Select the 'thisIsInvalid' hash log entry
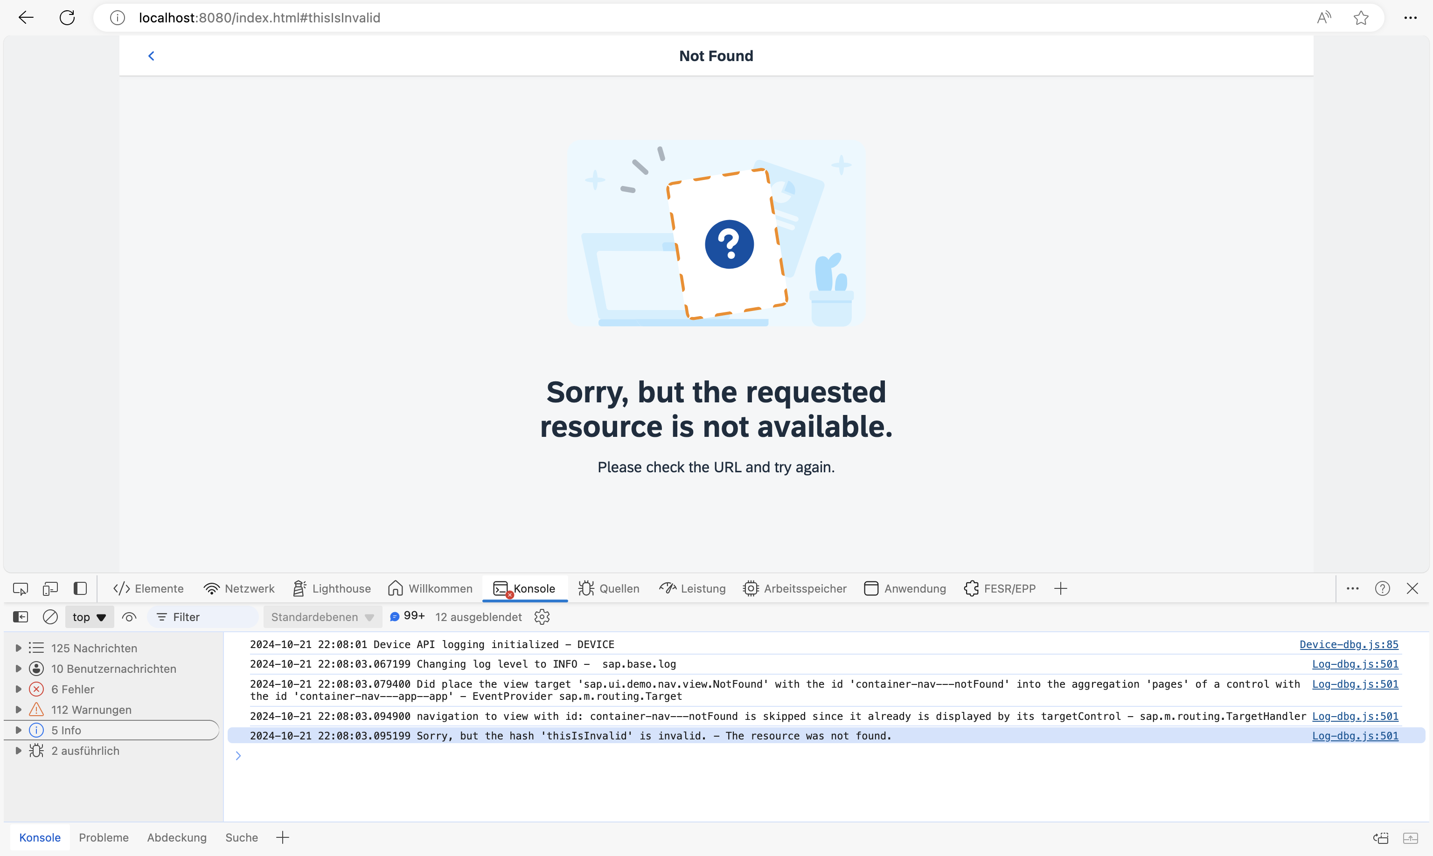 tap(826, 736)
